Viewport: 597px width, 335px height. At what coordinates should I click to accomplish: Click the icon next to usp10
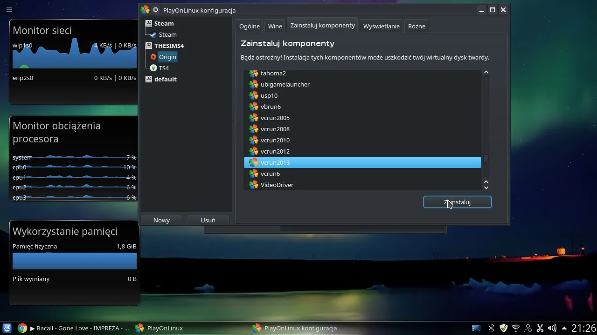click(x=253, y=95)
